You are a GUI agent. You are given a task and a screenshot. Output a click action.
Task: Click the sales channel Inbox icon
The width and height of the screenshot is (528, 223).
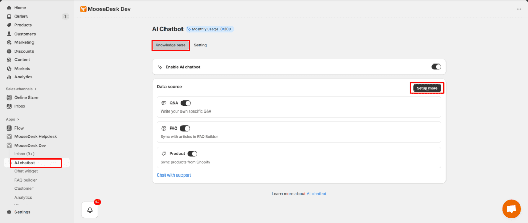coord(9,106)
